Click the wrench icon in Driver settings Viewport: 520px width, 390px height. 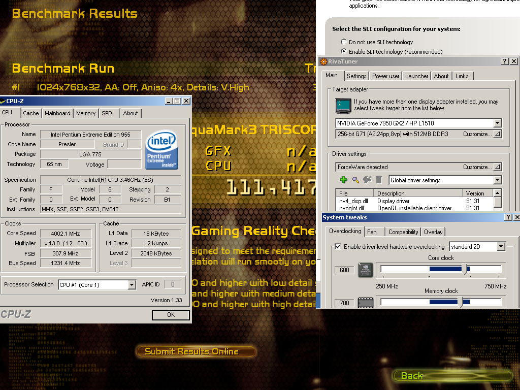pyautogui.click(x=367, y=180)
